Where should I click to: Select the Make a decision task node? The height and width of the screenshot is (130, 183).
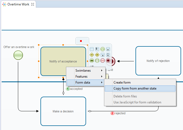point(63,111)
